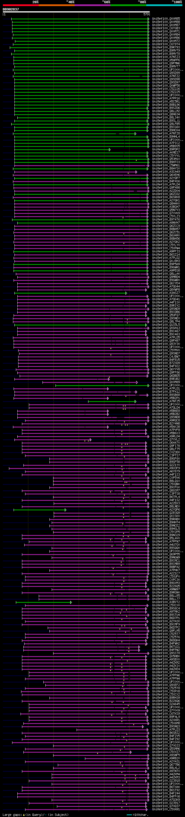Click the UniRef100_C5WM61 label

point(166,165)
